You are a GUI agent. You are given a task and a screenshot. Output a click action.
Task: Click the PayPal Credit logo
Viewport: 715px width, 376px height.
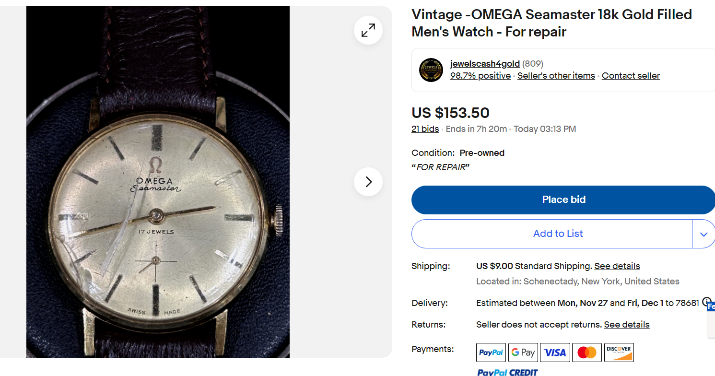tap(507, 372)
